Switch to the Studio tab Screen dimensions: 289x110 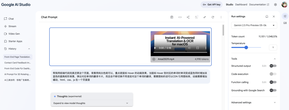tap(230, 5)
